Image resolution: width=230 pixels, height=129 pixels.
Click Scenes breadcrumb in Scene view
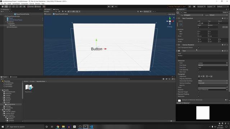48,14
